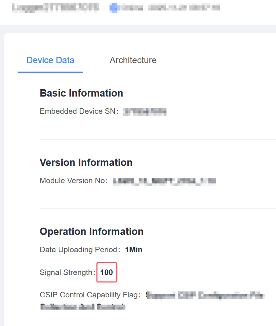Click the Data Uploading Period label
This screenshot has width=276, height=326.
78,250
